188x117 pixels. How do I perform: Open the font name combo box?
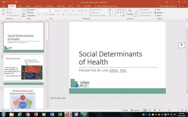pyautogui.click(x=44, y=11)
